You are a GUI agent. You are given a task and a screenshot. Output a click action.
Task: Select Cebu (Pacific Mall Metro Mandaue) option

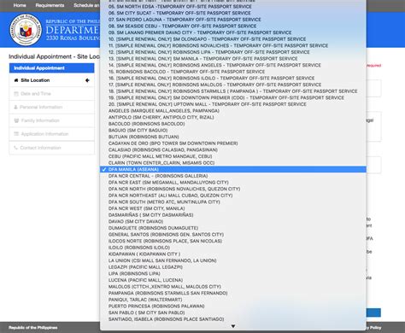click(x=233, y=156)
